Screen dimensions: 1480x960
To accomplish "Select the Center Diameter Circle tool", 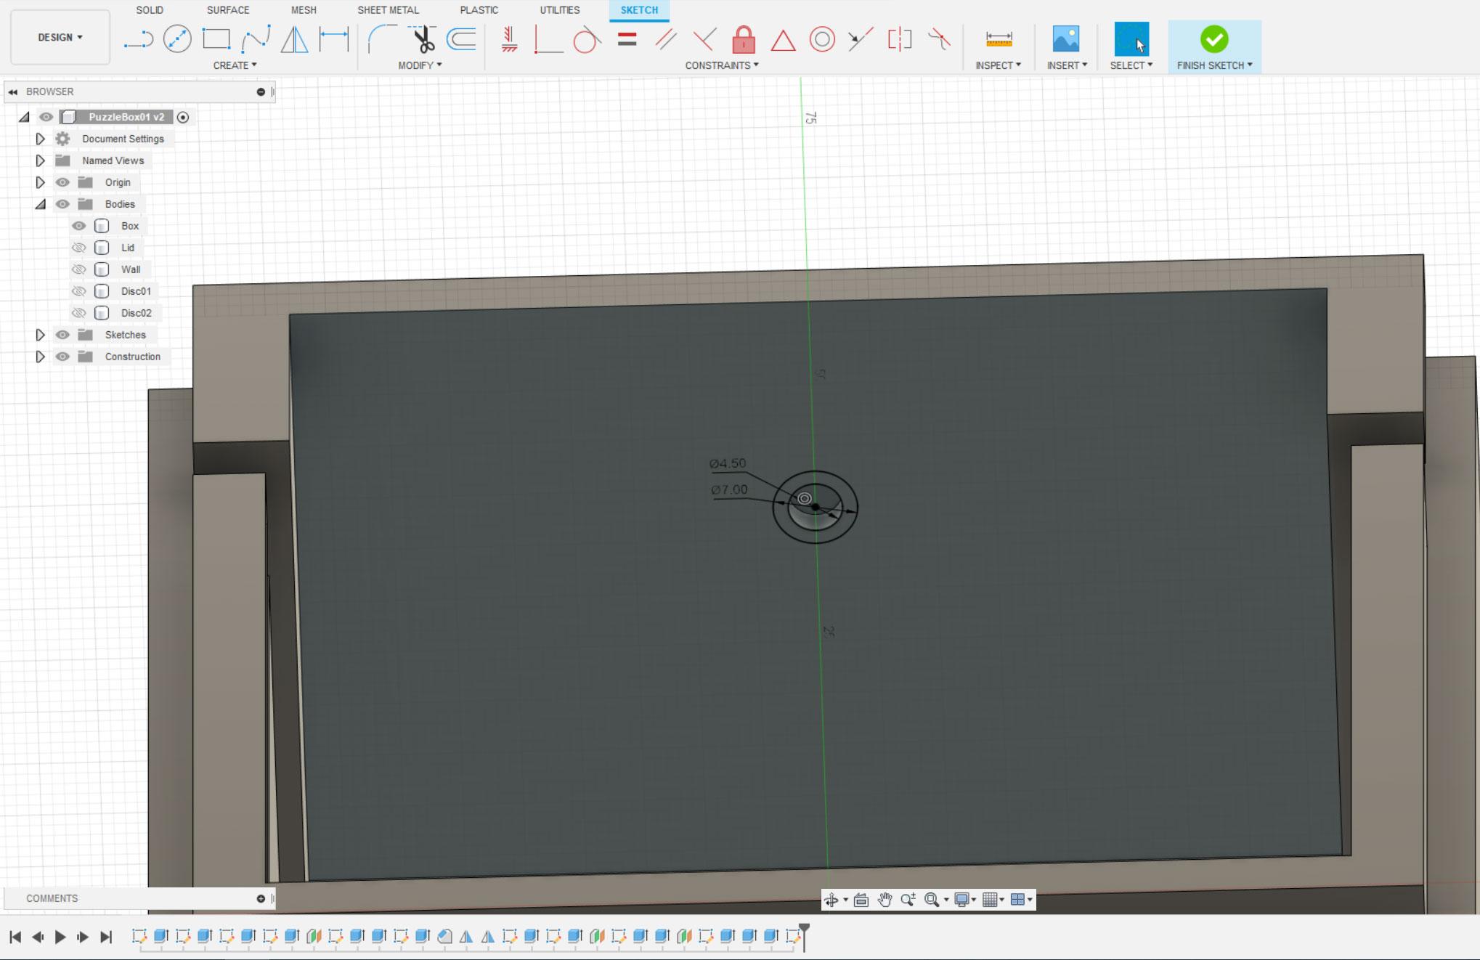I will (177, 39).
